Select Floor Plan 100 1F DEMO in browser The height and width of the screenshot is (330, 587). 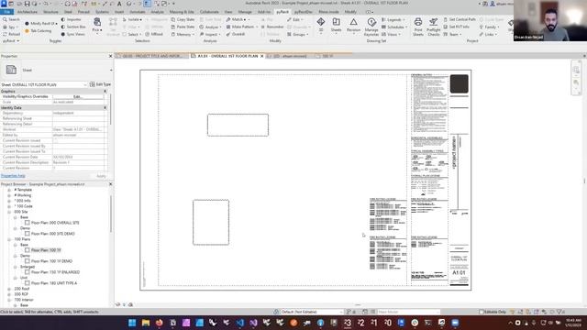click(51, 261)
